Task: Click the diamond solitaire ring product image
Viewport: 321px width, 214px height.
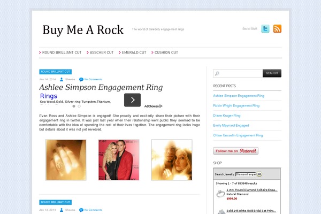Action: point(220,194)
